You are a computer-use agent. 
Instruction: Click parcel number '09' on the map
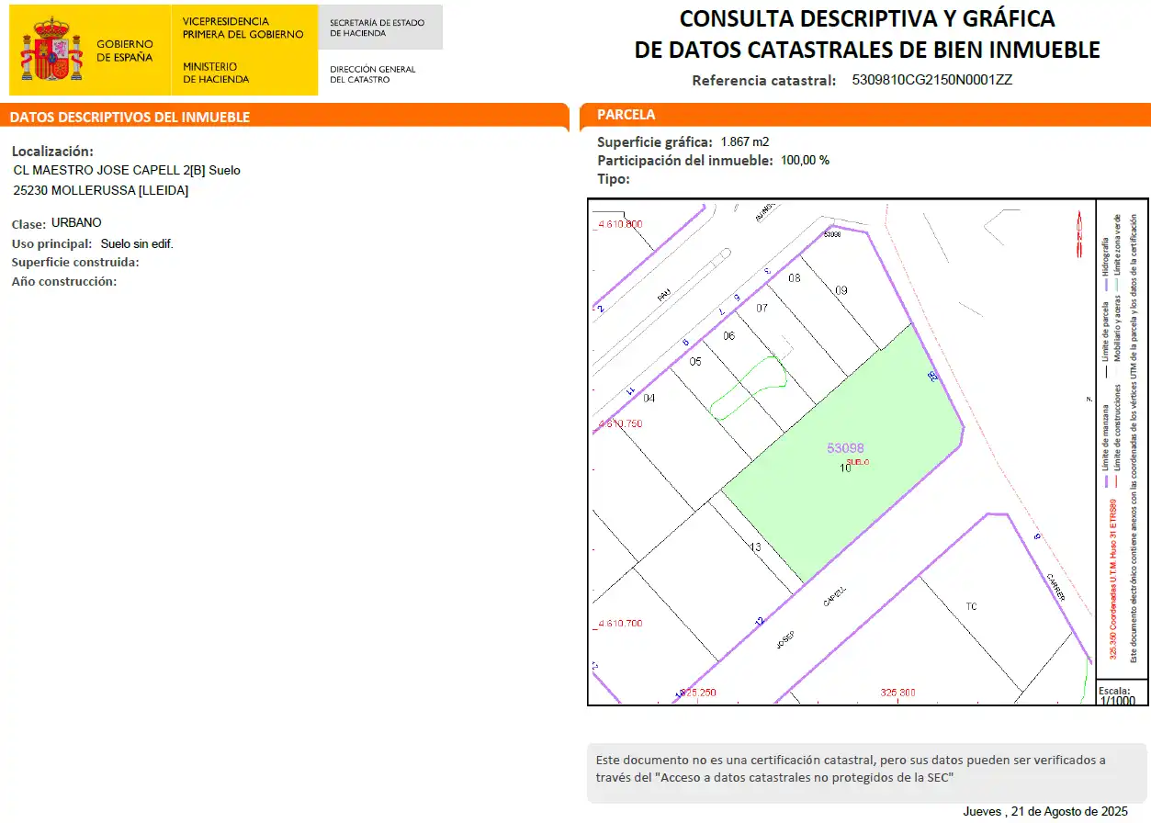[x=841, y=289]
